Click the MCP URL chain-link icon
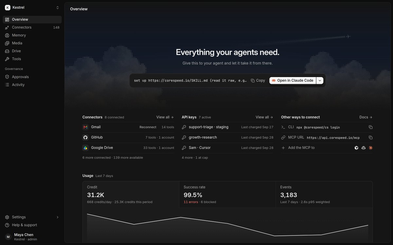The image size is (393, 245). [x=283, y=138]
